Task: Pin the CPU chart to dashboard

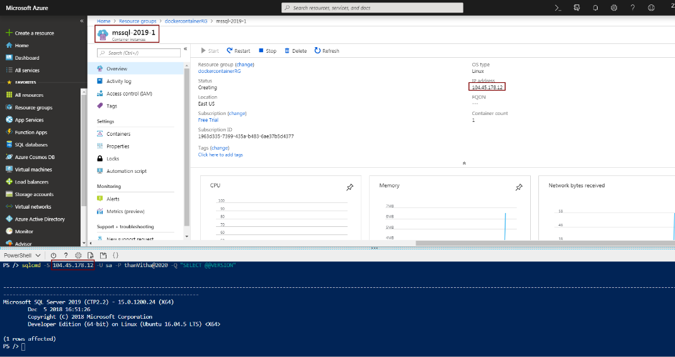Action: (349, 187)
